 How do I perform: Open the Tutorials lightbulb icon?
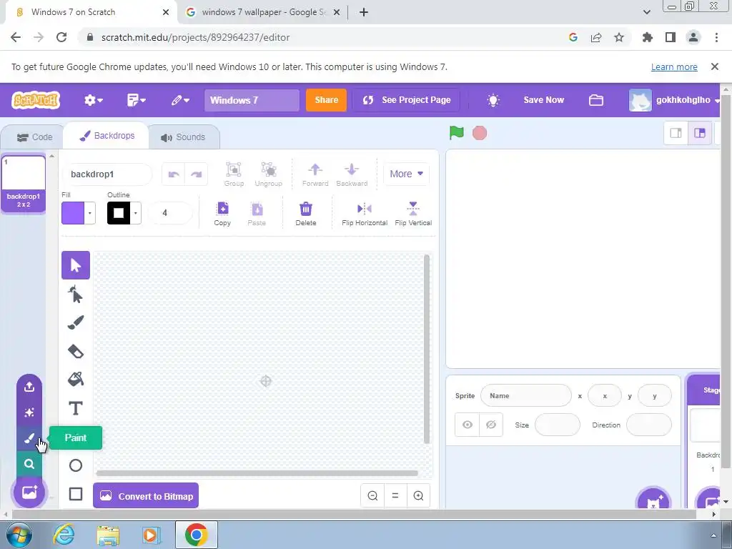(493, 100)
